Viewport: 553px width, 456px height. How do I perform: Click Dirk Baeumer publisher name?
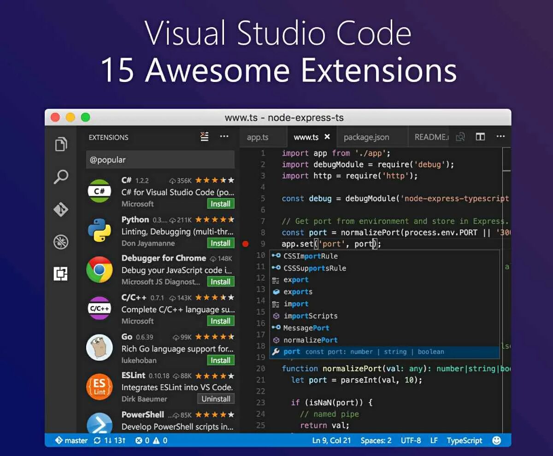(144, 399)
